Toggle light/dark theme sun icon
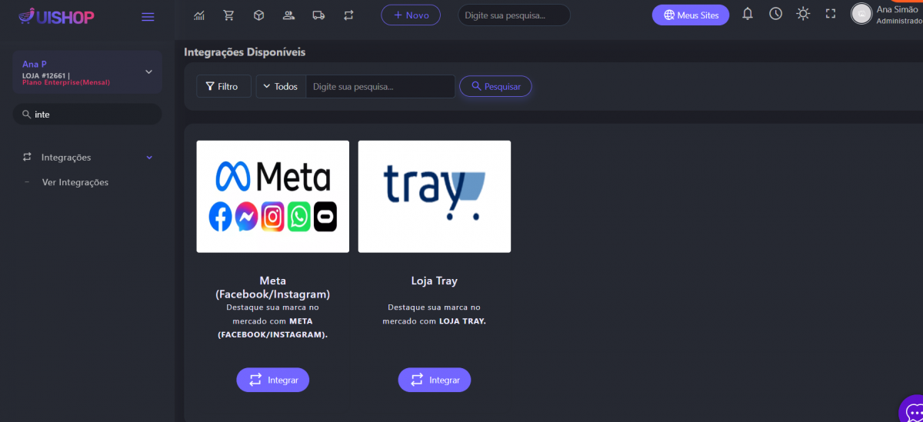 tap(803, 14)
